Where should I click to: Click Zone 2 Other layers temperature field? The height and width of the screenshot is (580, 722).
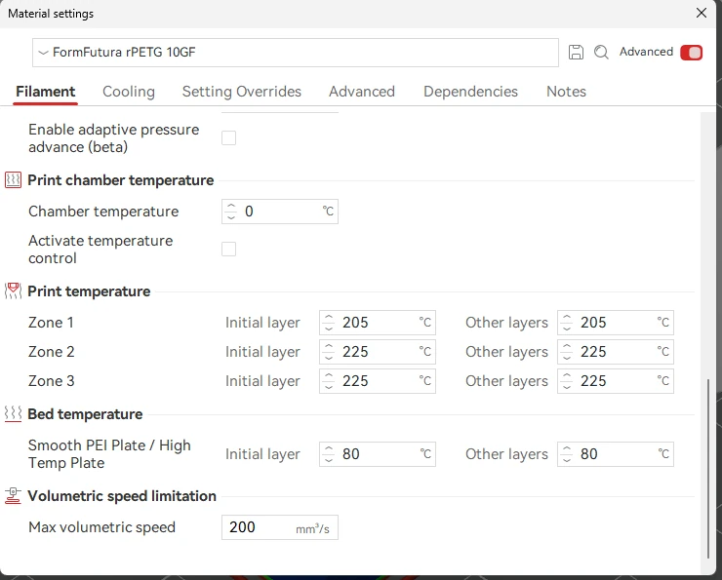tap(616, 352)
